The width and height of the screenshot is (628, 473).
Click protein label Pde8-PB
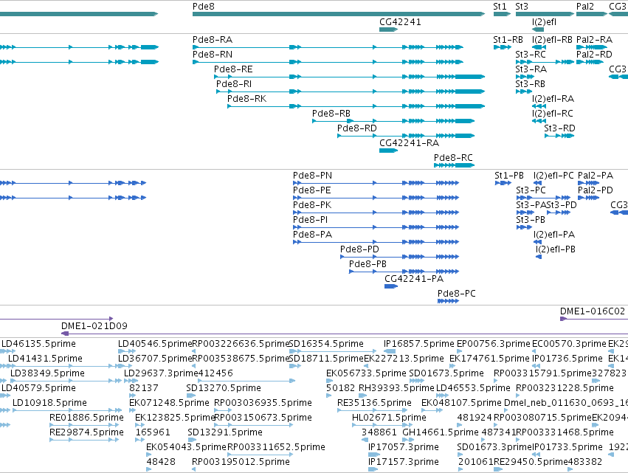pyautogui.click(x=368, y=264)
